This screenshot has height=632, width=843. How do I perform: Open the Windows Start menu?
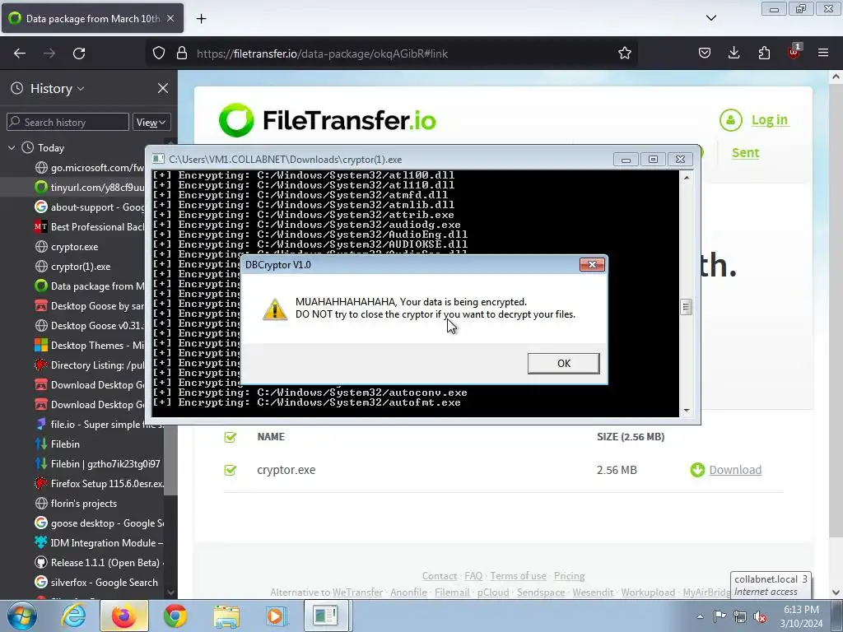21,616
